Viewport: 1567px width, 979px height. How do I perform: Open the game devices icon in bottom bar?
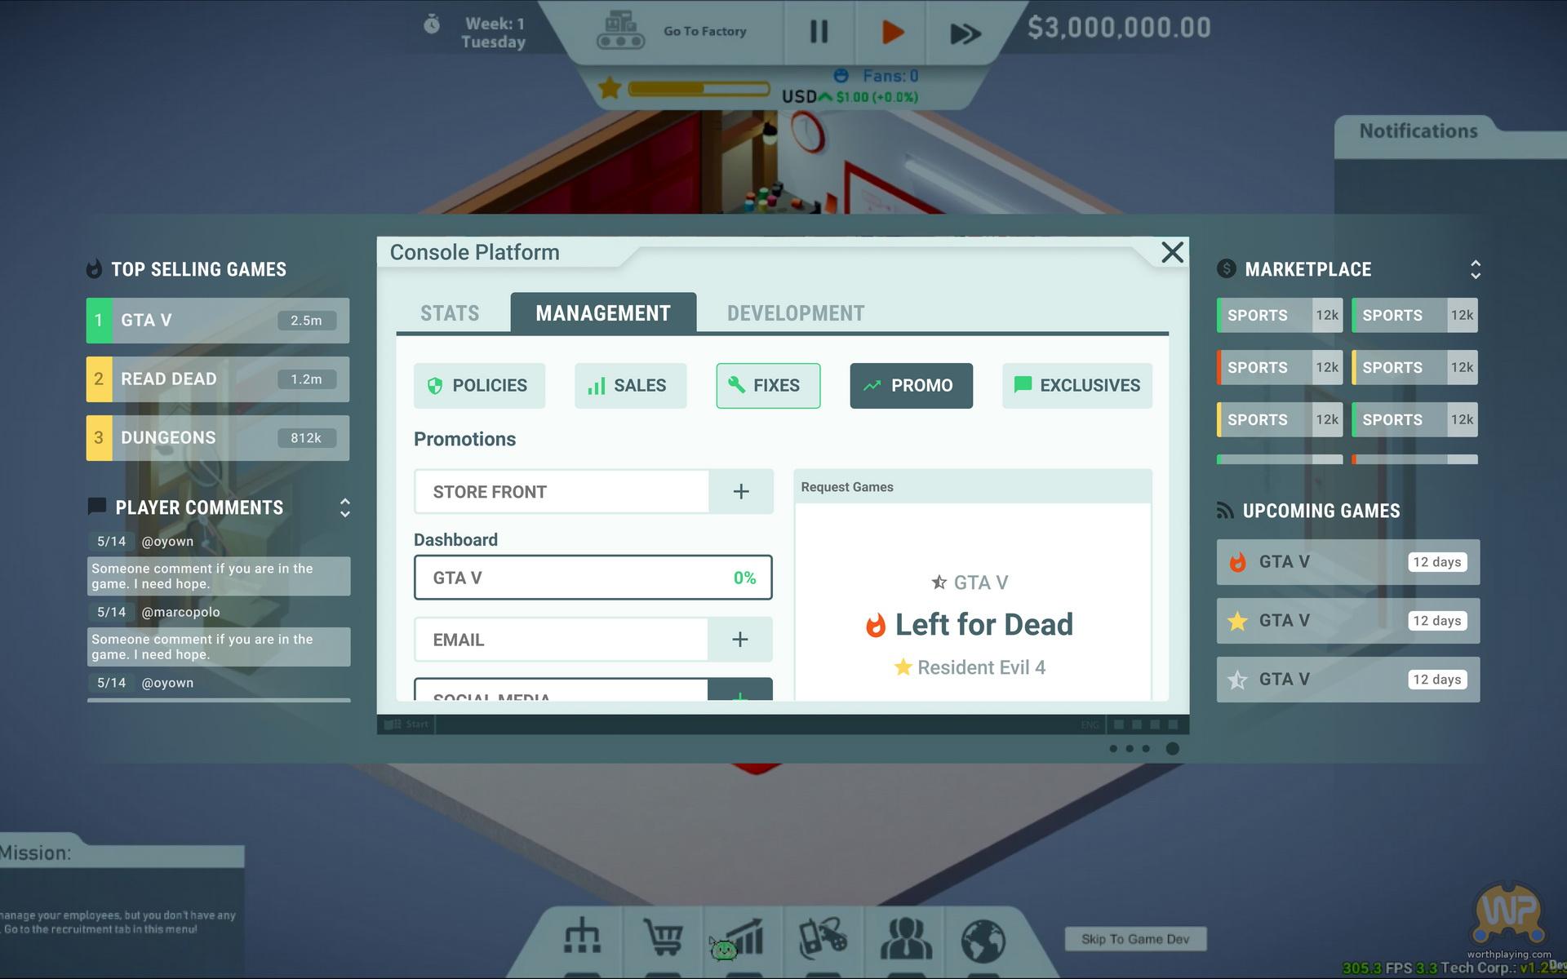(x=822, y=938)
